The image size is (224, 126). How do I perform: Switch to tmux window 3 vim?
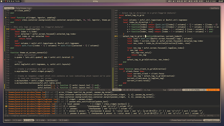coord(40,120)
